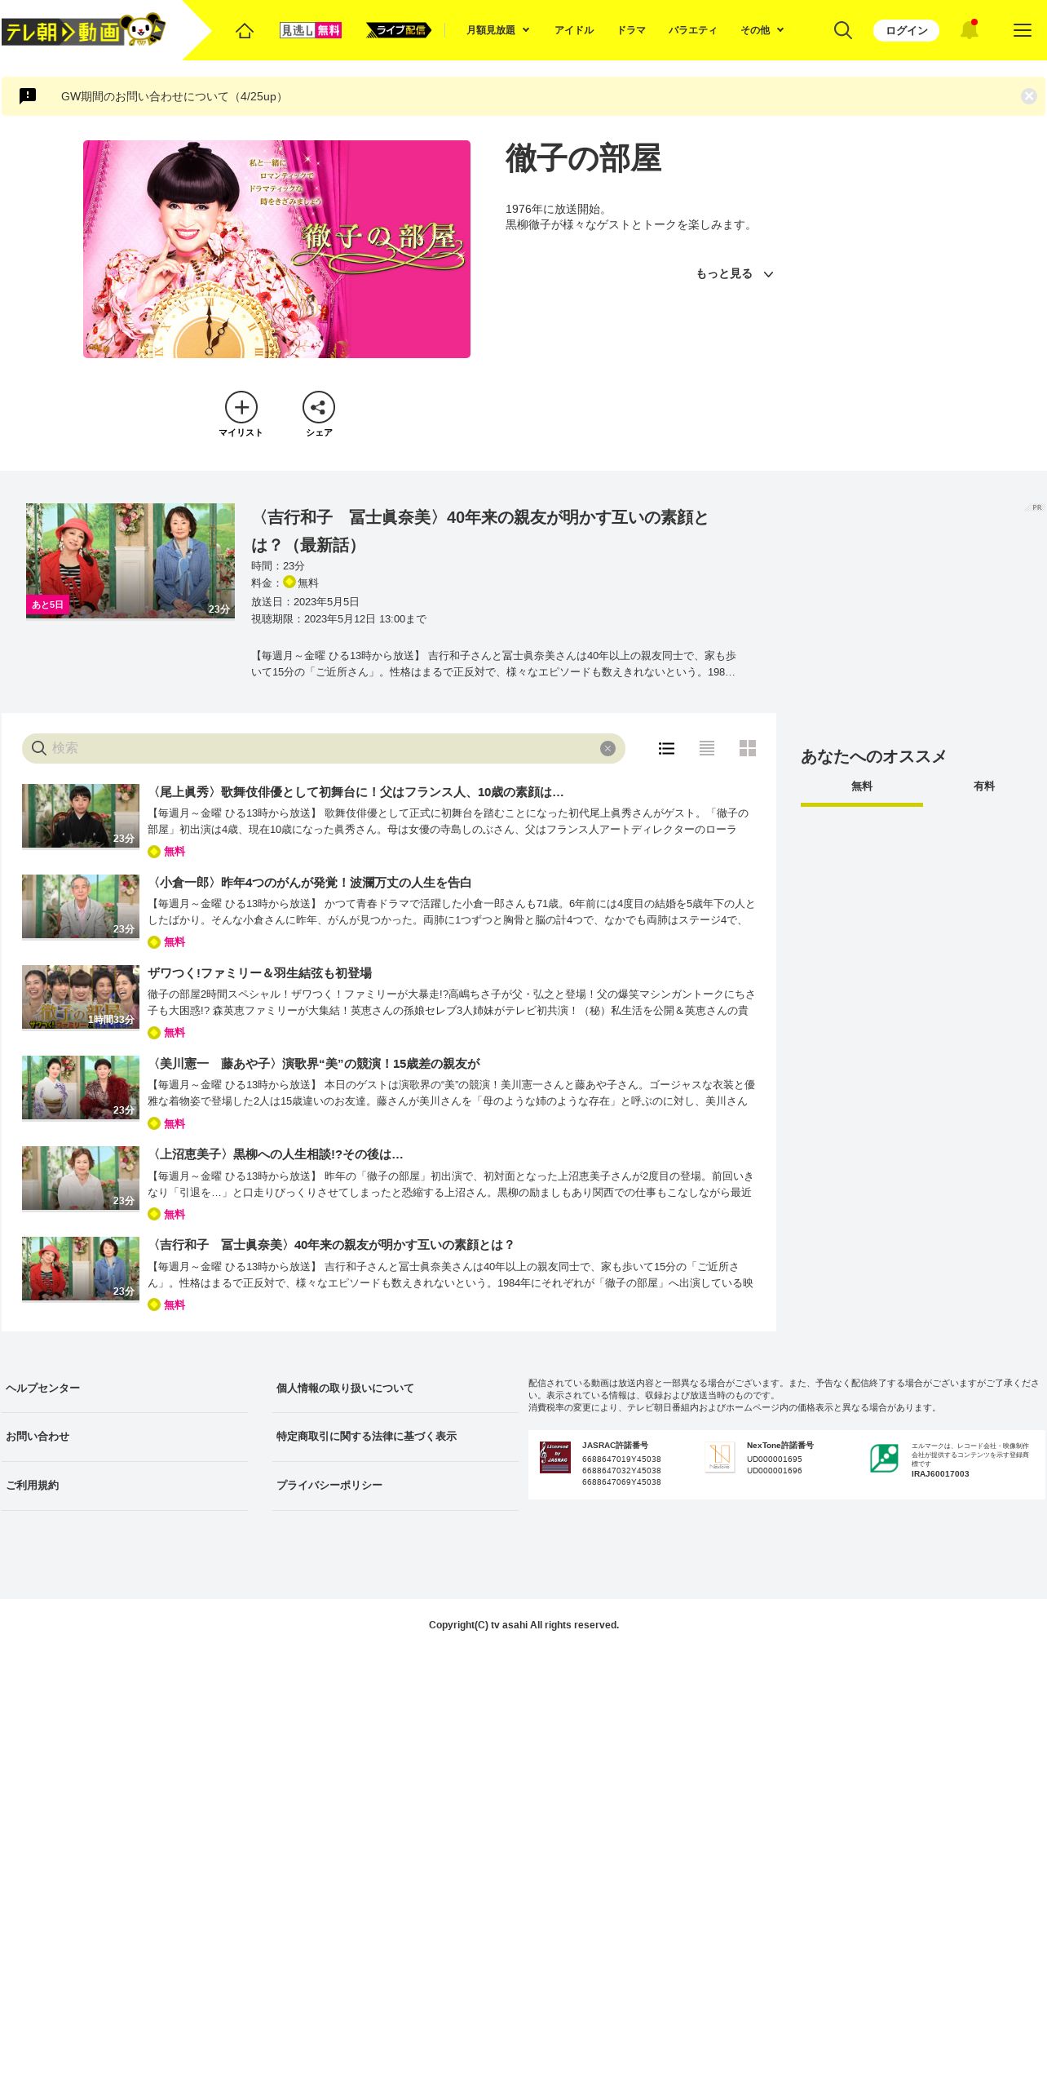The width and height of the screenshot is (1047, 2095).
Task: Open the 見逃し無料 section
Action: click(x=311, y=30)
